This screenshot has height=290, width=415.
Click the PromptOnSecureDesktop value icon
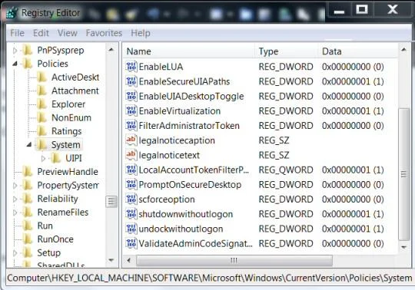click(x=131, y=184)
